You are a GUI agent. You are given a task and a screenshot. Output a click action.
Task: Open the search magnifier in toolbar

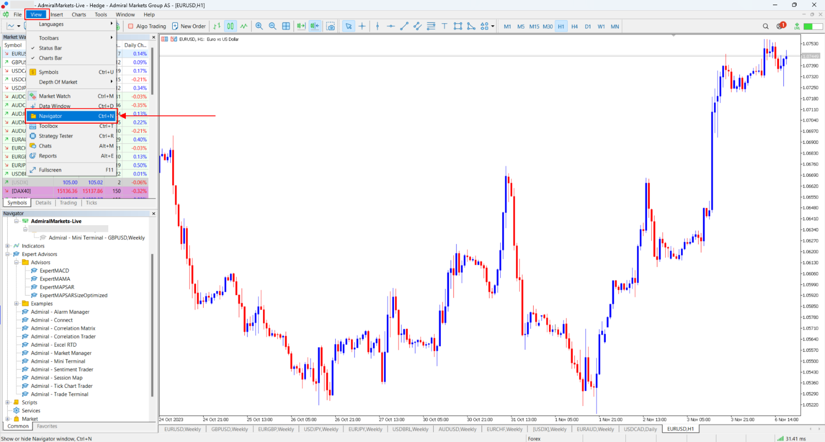pyautogui.click(x=766, y=26)
